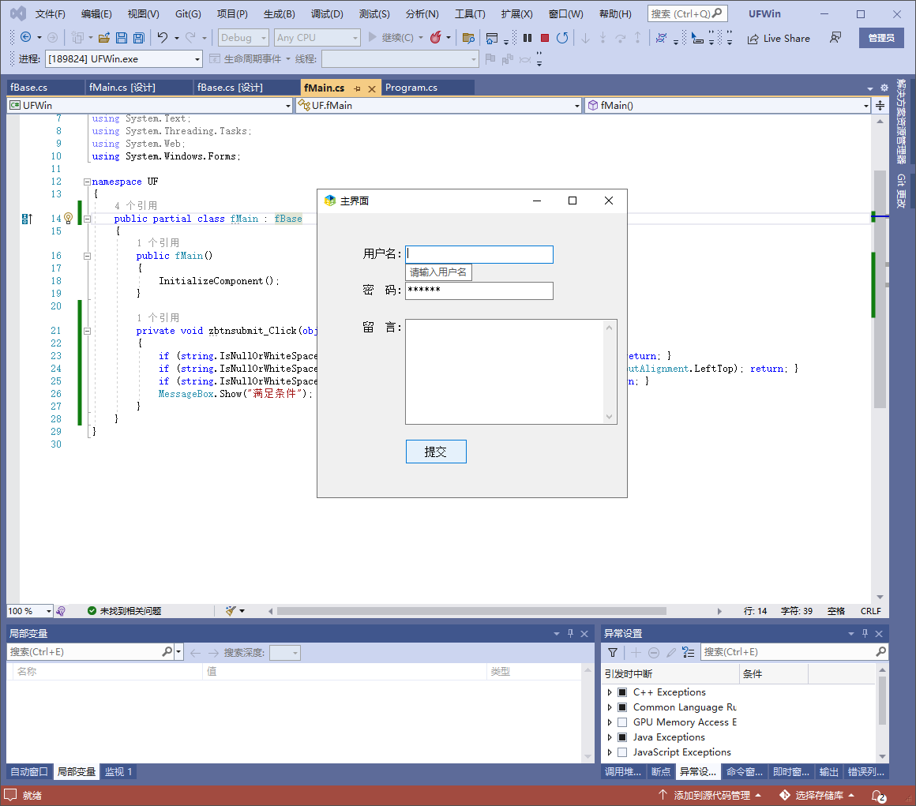Expand the C++ Exceptions tree node
The image size is (916, 806).
pyautogui.click(x=610, y=692)
